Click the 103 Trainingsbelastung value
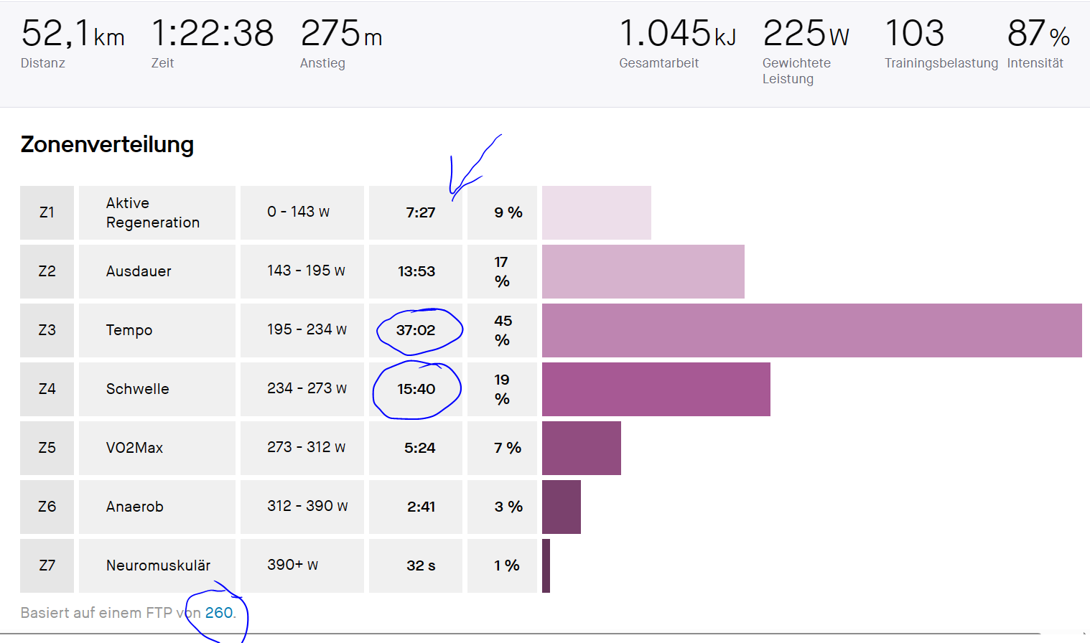The image size is (1090, 643). coord(914,34)
